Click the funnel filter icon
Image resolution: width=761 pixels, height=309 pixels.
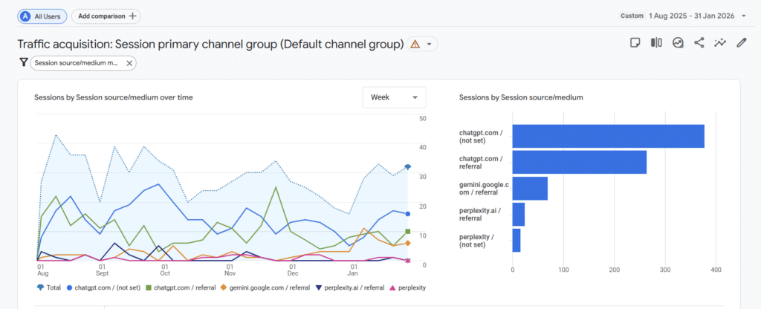click(x=23, y=63)
